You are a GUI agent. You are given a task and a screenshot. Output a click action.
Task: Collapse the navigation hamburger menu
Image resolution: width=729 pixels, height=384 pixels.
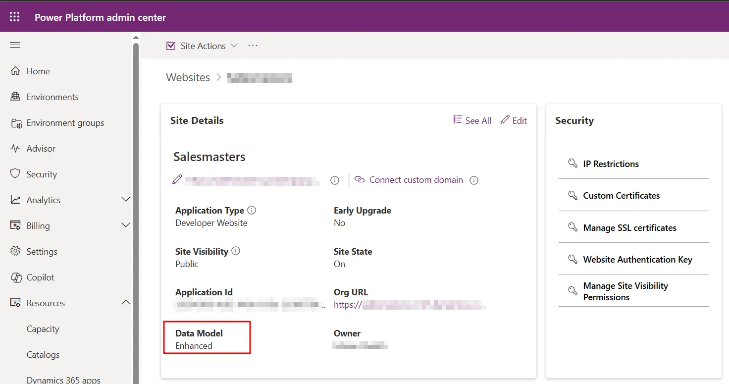click(15, 45)
